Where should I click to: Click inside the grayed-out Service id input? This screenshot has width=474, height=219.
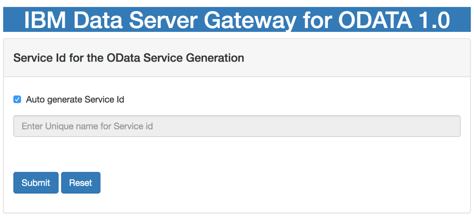click(237, 126)
